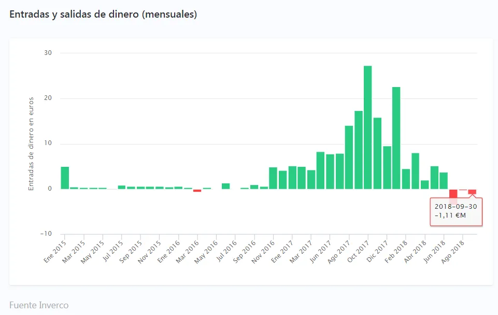The width and height of the screenshot is (498, 315).
Task: Select the large red bar for Jul 2018
Action: (453, 194)
